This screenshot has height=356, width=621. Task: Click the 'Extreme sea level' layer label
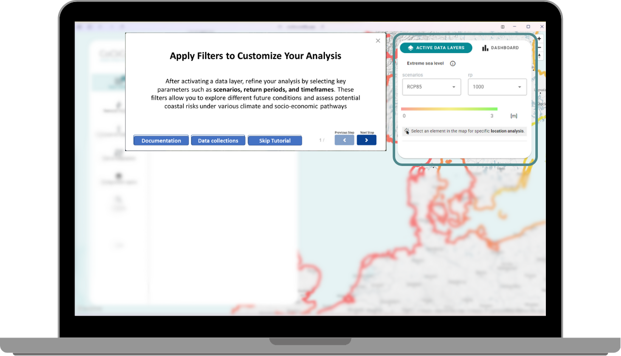pyautogui.click(x=425, y=63)
